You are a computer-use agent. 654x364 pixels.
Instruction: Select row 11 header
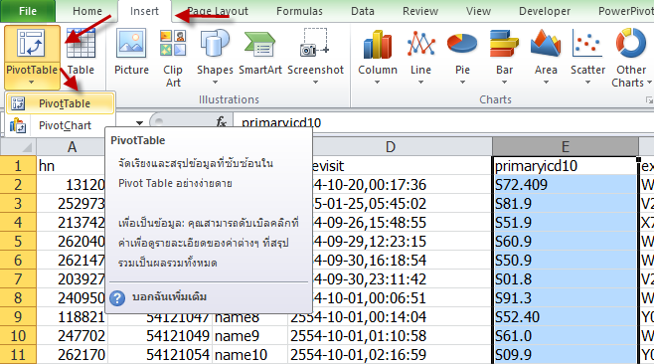pos(18,355)
